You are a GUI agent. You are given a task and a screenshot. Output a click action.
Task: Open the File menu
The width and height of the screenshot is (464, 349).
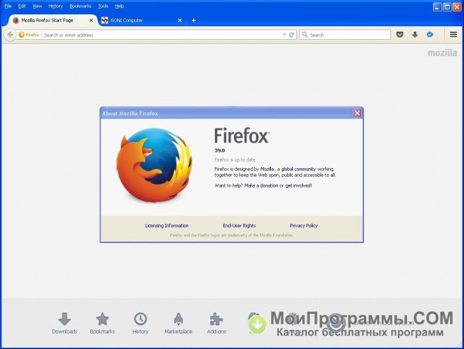pos(8,6)
